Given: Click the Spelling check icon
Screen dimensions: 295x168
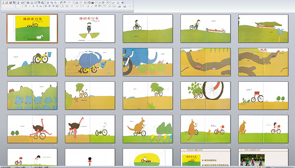Looking at the screenshot, I should 39,2.
